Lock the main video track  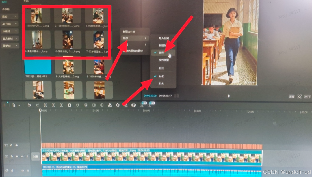tap(12, 156)
